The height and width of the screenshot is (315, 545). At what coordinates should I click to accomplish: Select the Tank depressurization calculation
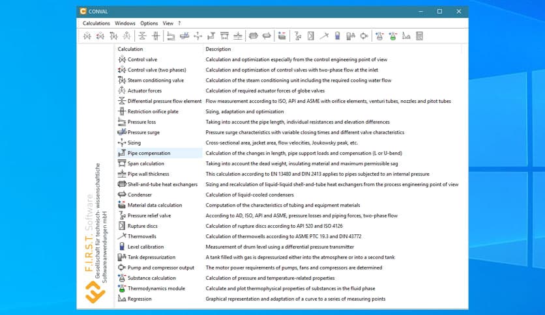tap(151, 257)
